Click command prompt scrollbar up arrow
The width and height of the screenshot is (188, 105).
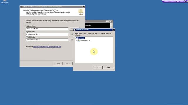pos(111,24)
